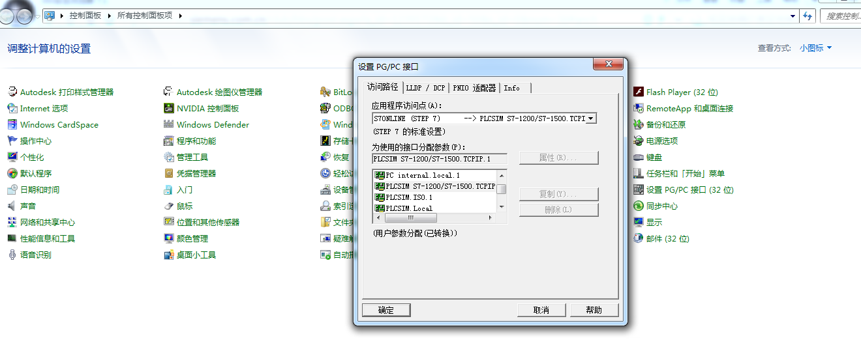
Task: Switch to PNIO 适配器 tab
Action: pos(475,88)
